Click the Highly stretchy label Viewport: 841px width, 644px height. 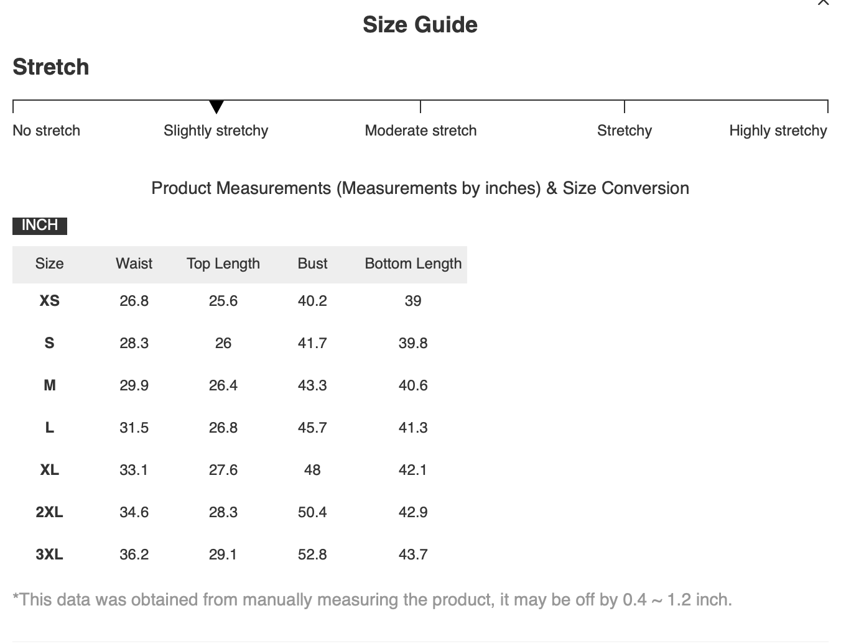778,131
